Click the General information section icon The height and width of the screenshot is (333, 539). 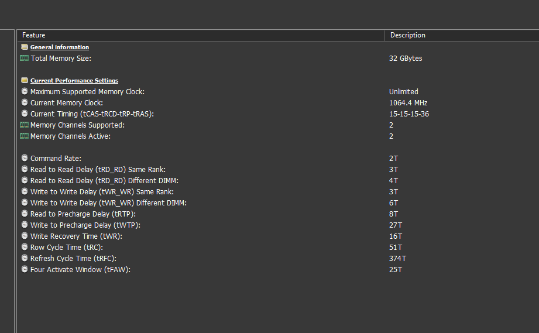(x=25, y=47)
